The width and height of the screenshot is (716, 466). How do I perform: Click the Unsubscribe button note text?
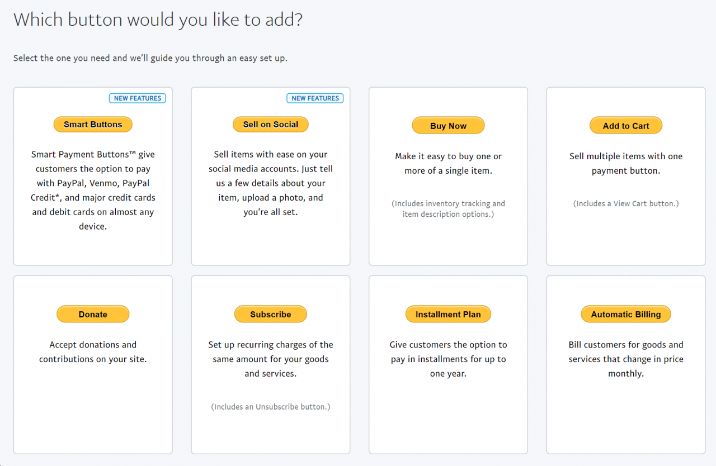click(271, 406)
